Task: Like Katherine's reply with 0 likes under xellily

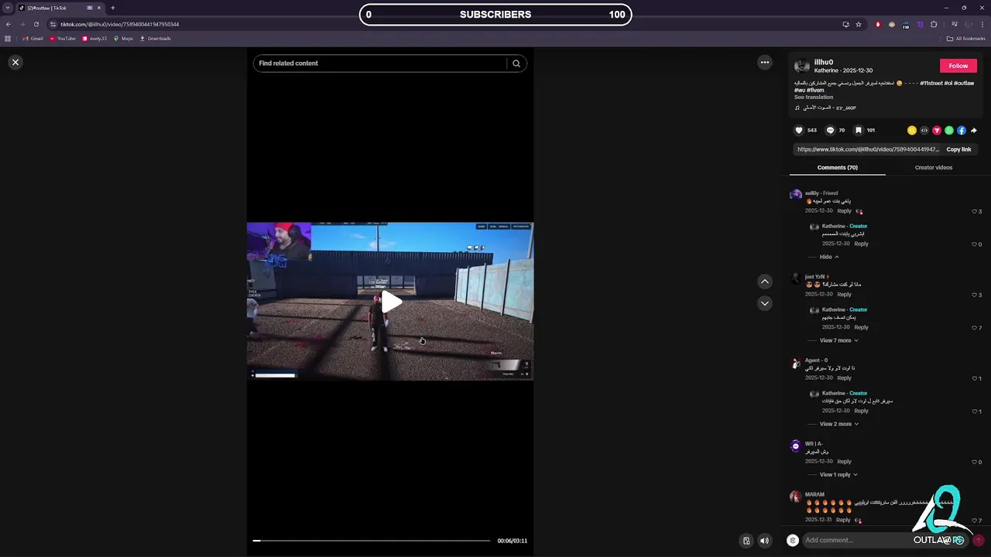Action: tap(975, 244)
